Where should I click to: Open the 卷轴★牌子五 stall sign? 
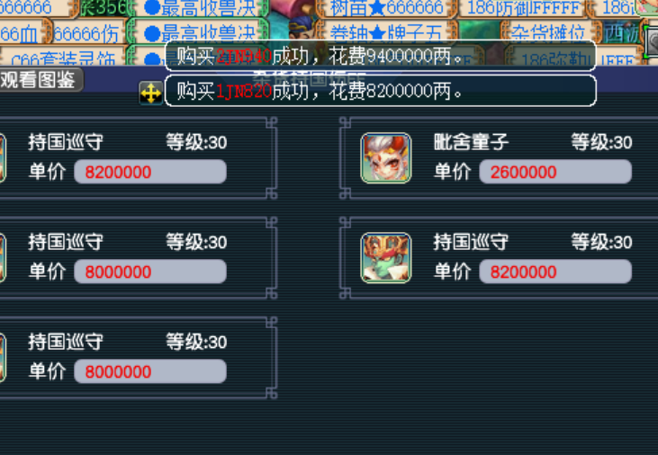click(385, 31)
